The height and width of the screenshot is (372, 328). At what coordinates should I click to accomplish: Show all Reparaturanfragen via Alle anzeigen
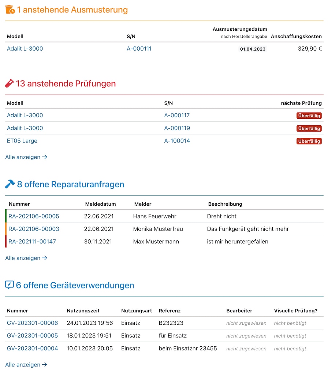pos(26,258)
